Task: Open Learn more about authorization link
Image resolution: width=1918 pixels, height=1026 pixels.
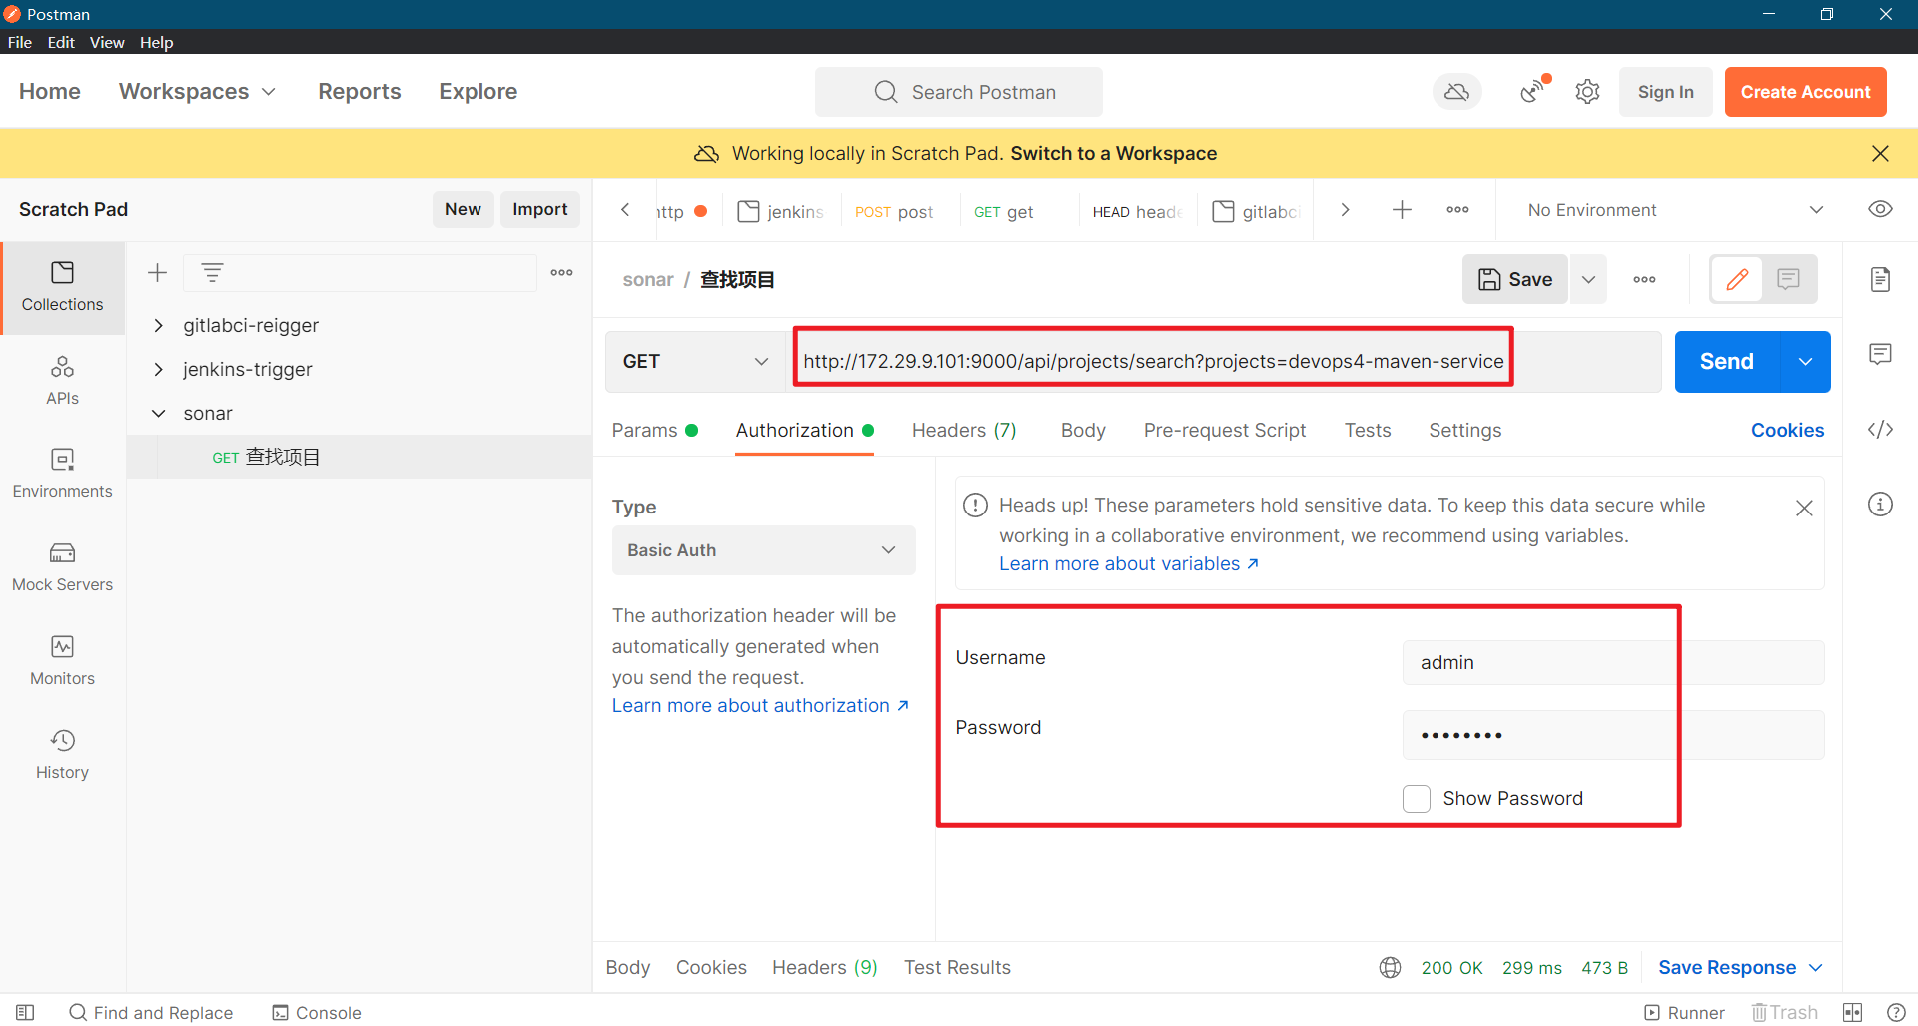Action: (x=760, y=705)
